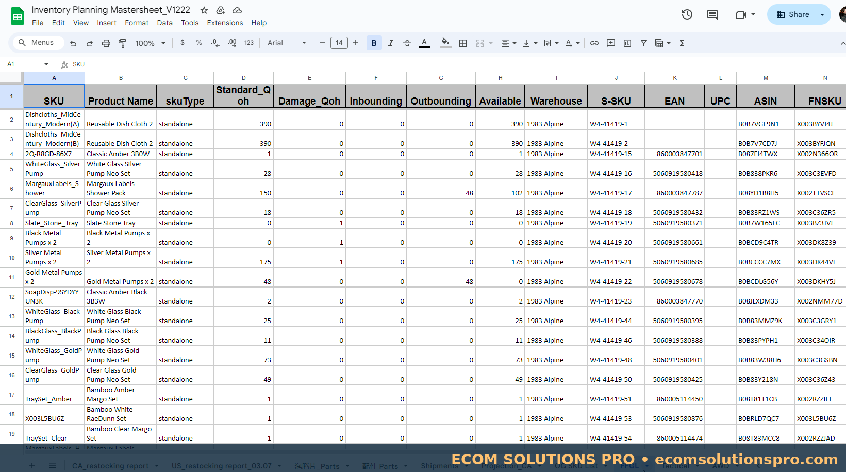Image resolution: width=846 pixels, height=472 pixels.
Task: Open the Data menu
Action: (x=165, y=23)
